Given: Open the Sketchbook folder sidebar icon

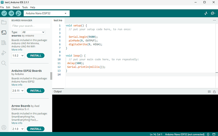Looking at the screenshot, I should click(x=4, y=22).
